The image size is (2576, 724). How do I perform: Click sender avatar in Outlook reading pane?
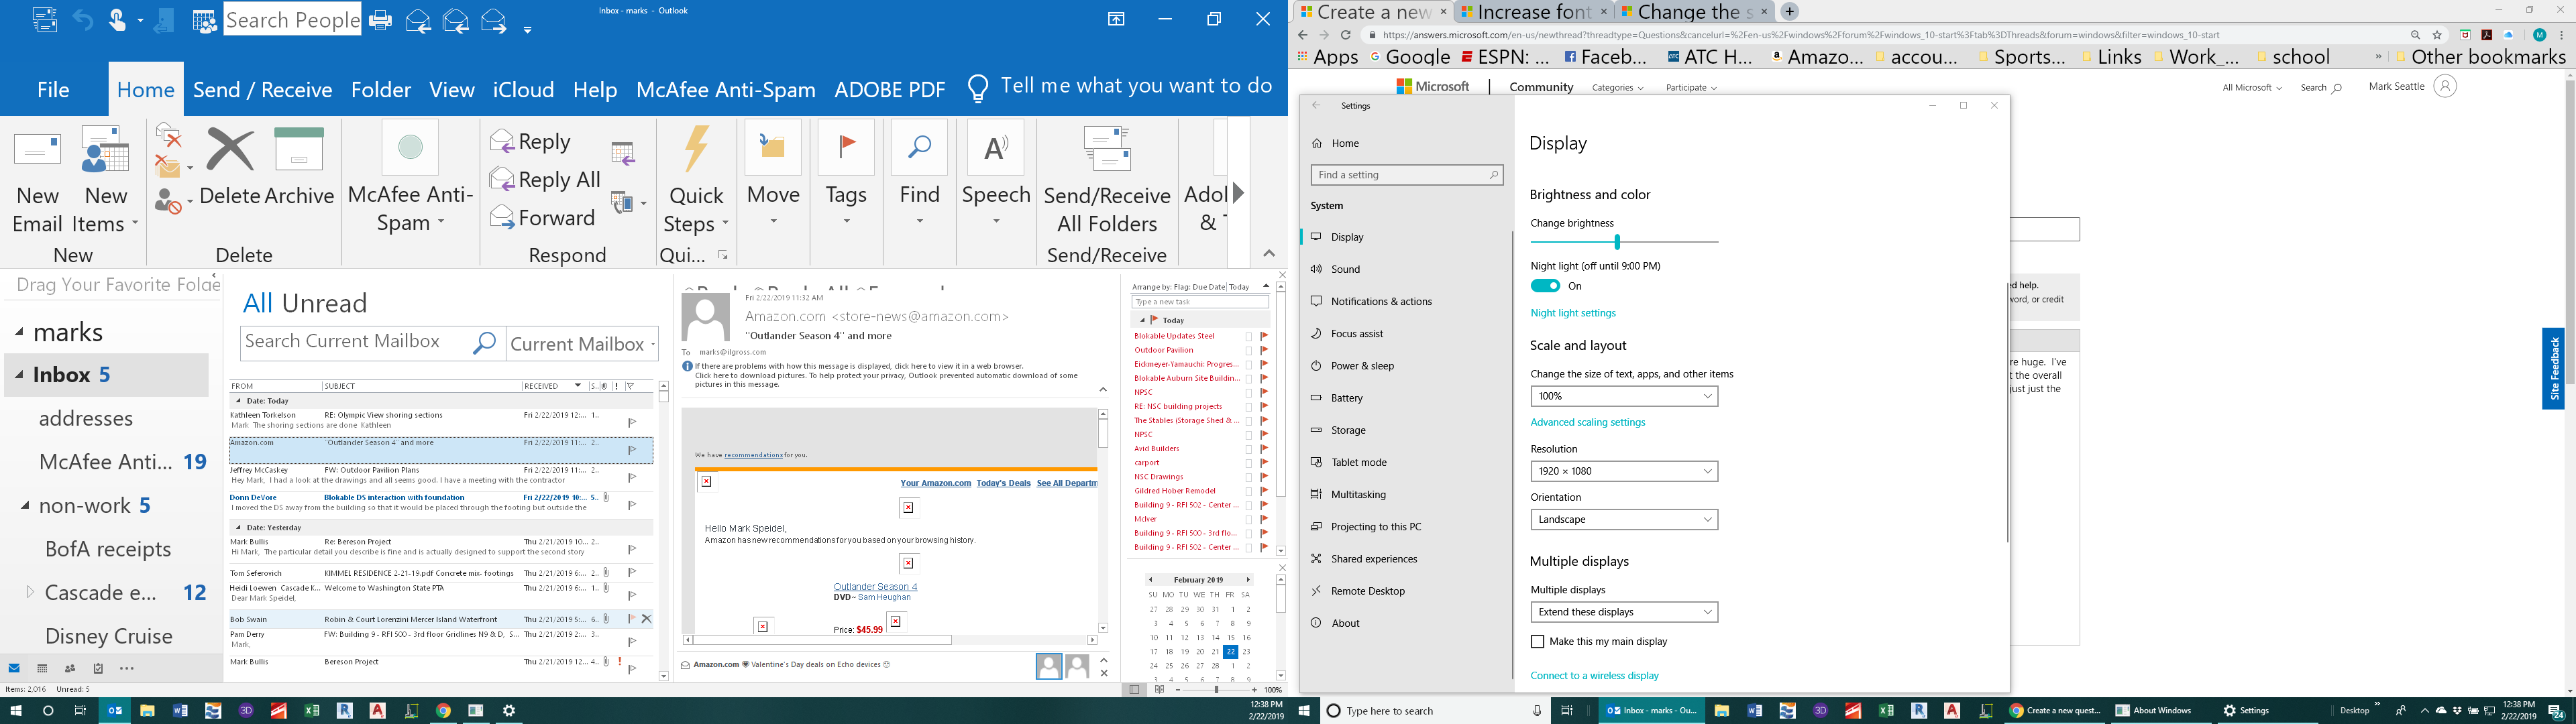click(706, 317)
